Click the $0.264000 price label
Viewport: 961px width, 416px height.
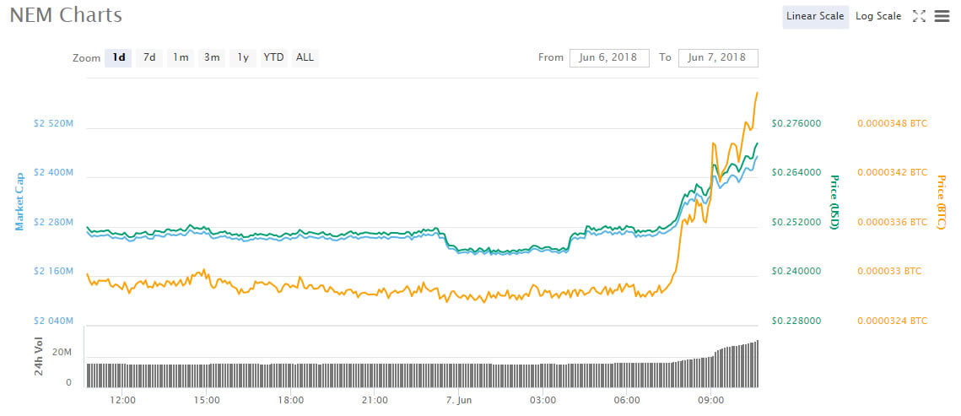pyautogui.click(x=796, y=173)
